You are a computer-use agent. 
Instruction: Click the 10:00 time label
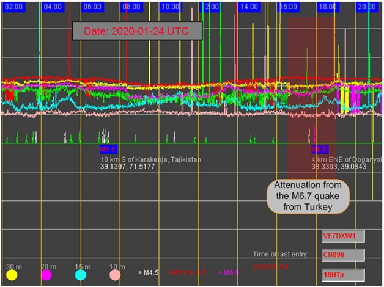coord(171,6)
